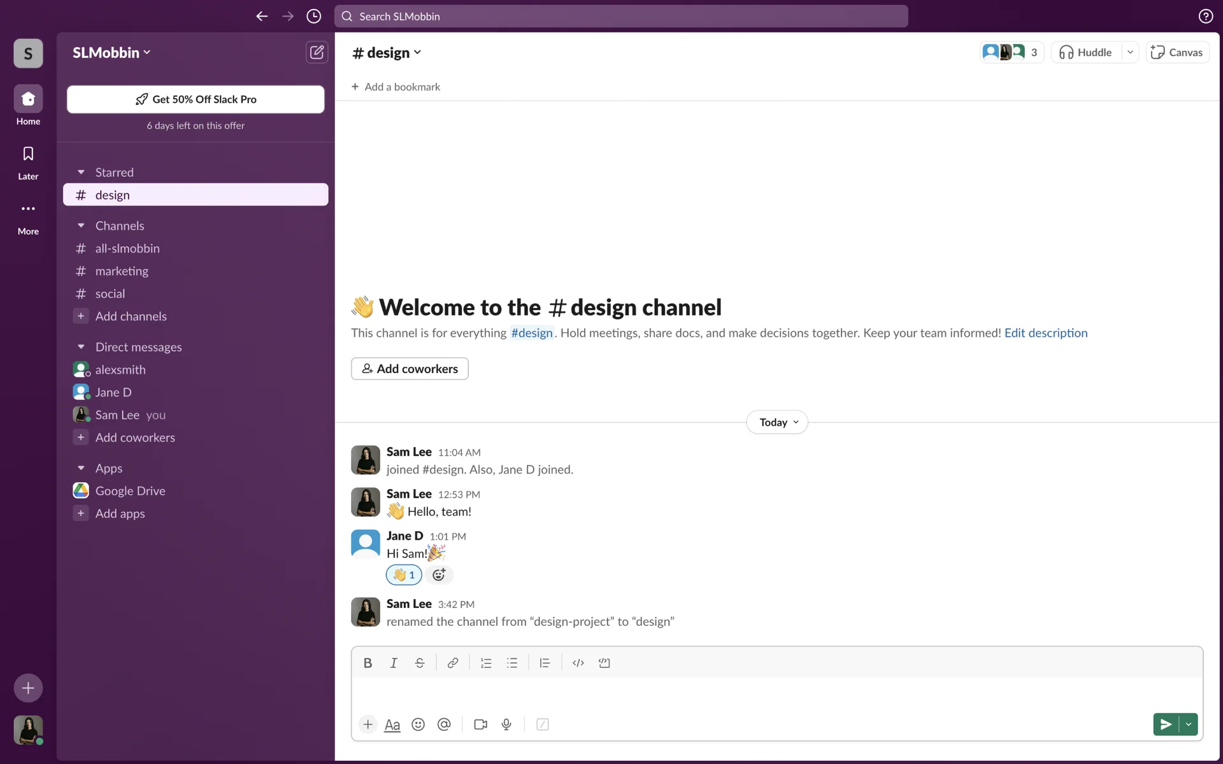This screenshot has width=1223, height=764.
Task: Click the compose new message icon
Action: (317, 52)
